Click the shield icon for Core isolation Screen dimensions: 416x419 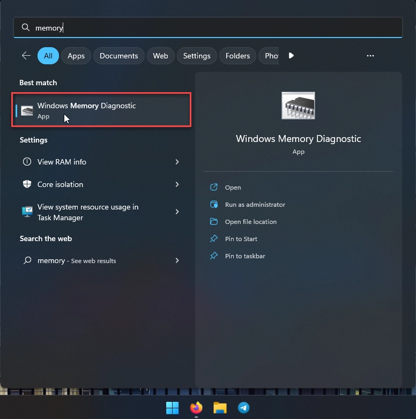pyautogui.click(x=27, y=184)
